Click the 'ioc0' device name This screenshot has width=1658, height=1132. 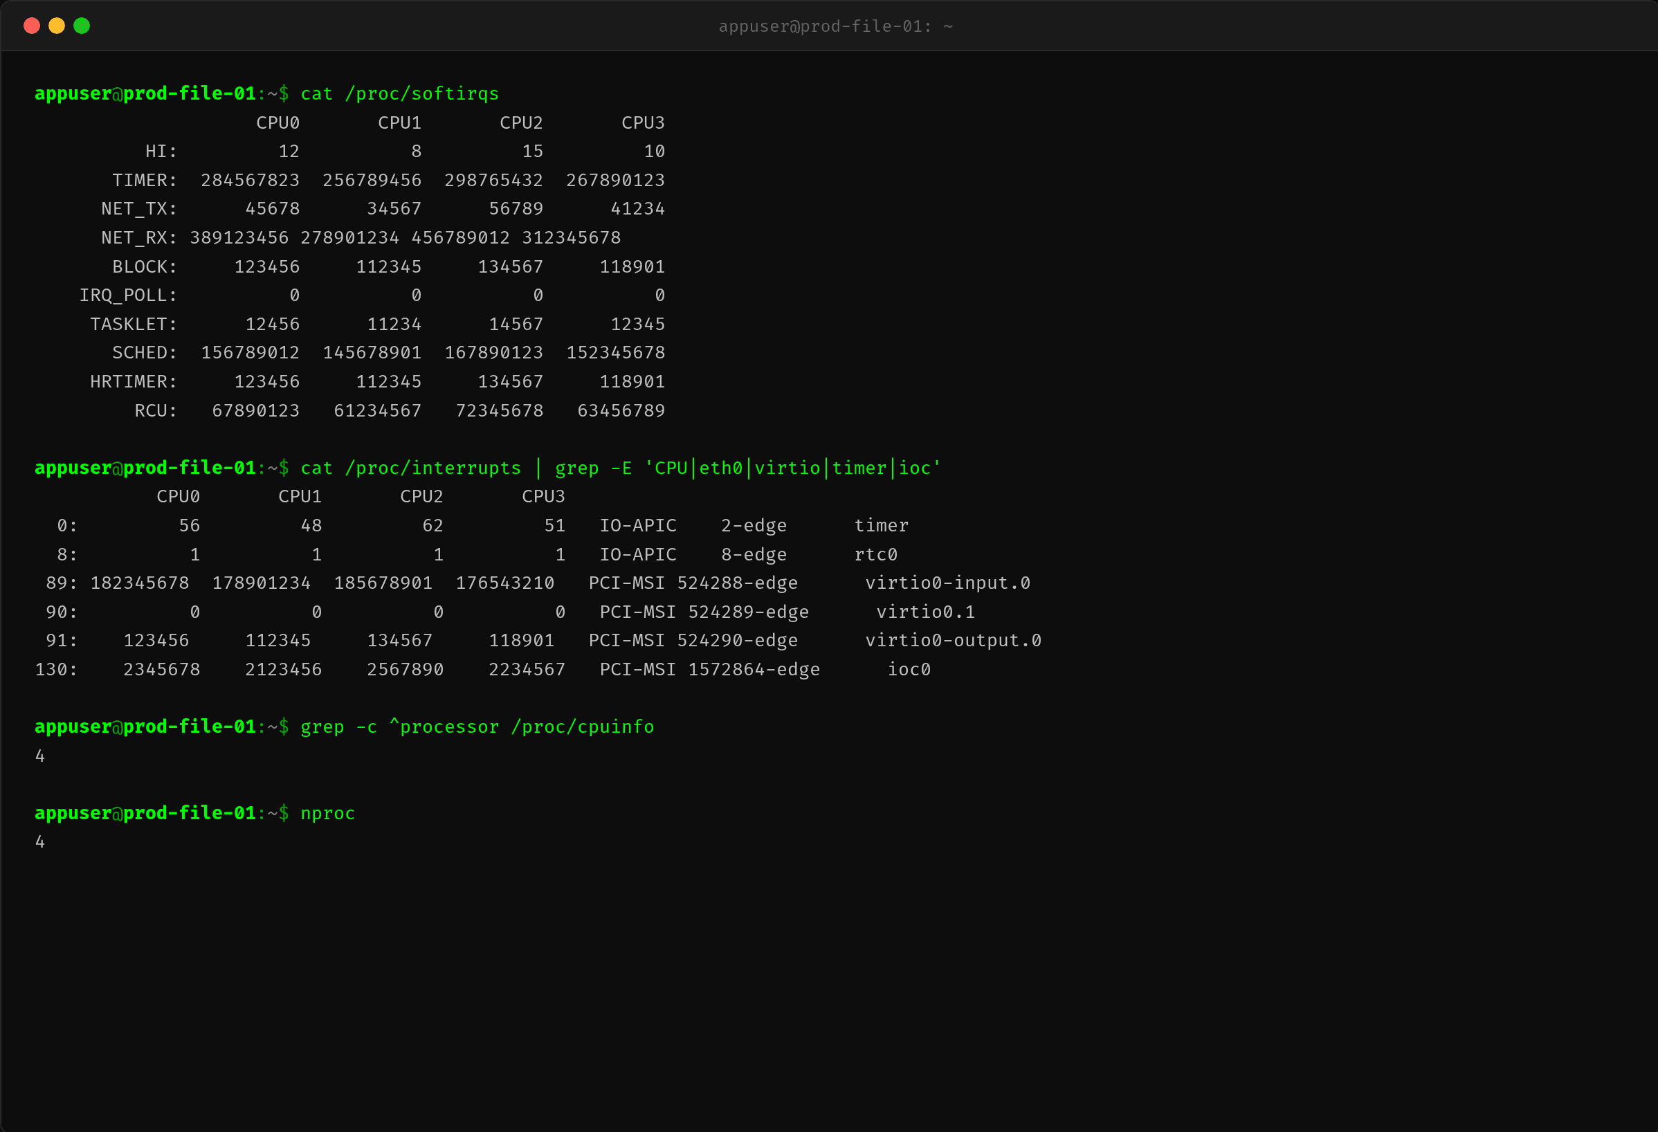click(909, 669)
